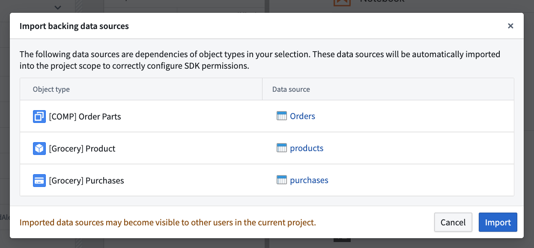Click the [Grocery] Product cube icon
The image size is (534, 248).
(39, 149)
